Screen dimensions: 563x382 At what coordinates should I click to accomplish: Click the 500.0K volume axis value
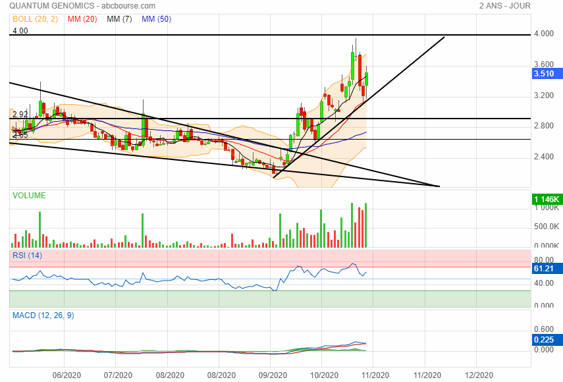point(546,227)
